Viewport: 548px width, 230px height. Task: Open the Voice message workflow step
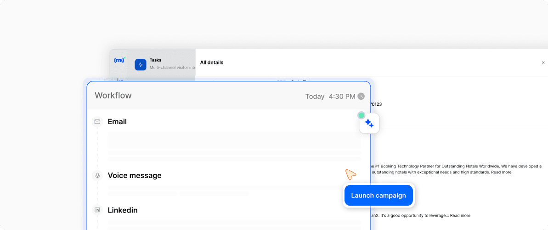pyautogui.click(x=135, y=176)
